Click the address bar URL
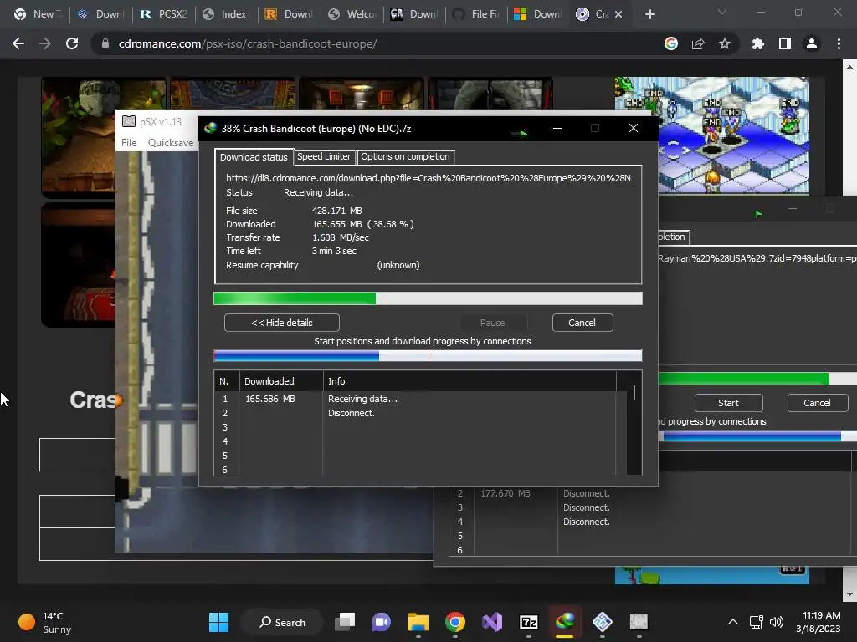Viewport: 857px width, 642px height. 248,43
